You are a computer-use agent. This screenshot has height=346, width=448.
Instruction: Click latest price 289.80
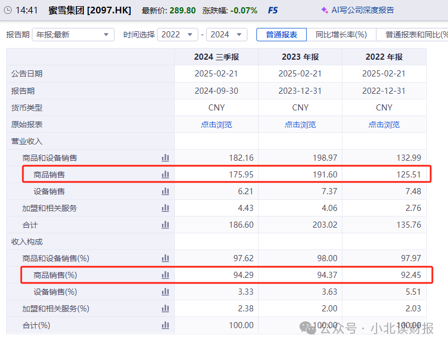183,11
